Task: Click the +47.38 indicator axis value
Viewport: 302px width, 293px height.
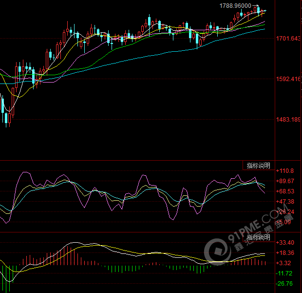Action: (284, 202)
